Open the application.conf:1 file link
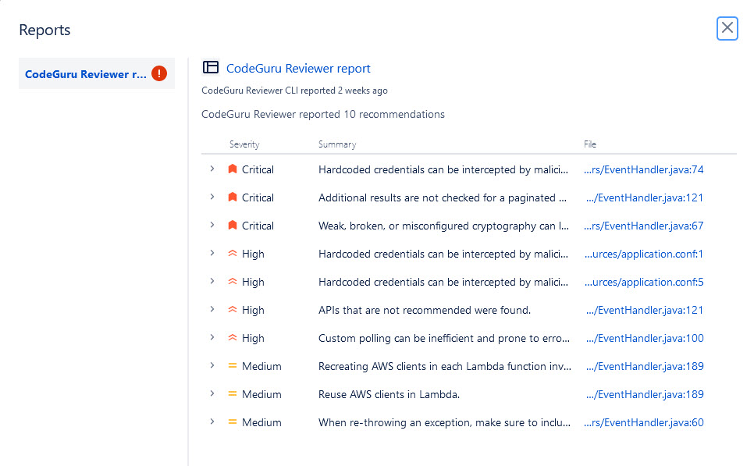754x466 pixels. tap(643, 254)
